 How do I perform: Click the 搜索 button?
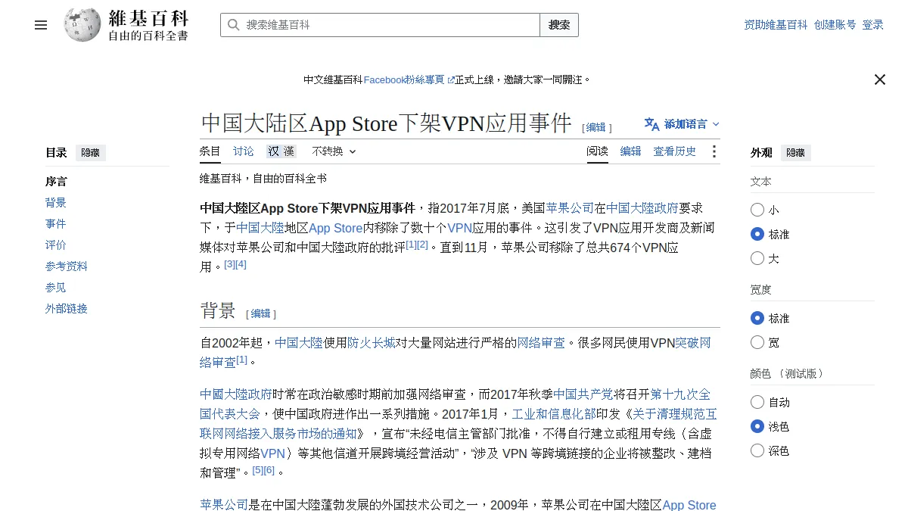[559, 25]
